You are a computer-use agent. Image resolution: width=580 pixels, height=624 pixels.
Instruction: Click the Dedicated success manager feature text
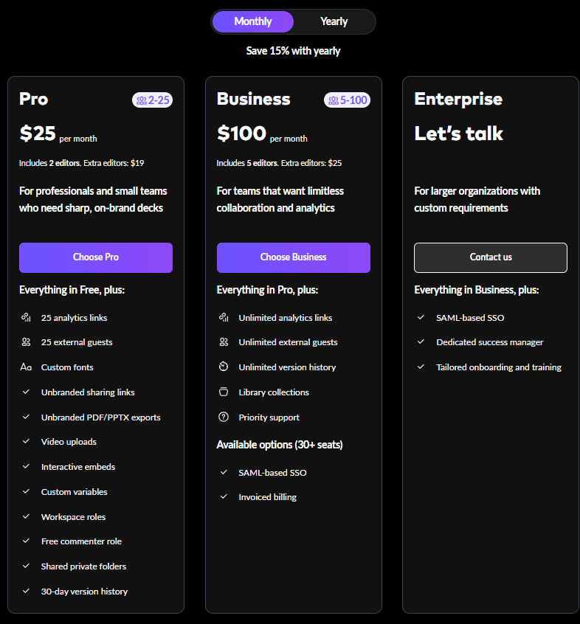tap(489, 342)
